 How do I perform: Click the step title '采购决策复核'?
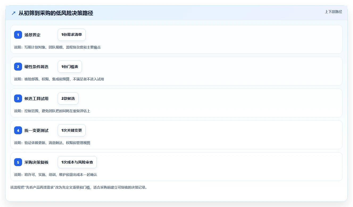pyautogui.click(x=36, y=162)
